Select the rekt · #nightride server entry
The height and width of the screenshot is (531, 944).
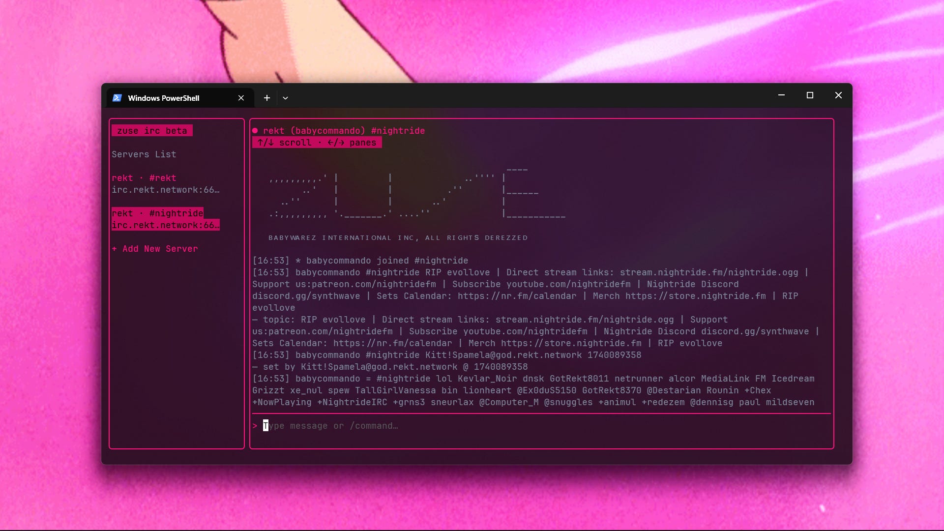pyautogui.click(x=157, y=213)
